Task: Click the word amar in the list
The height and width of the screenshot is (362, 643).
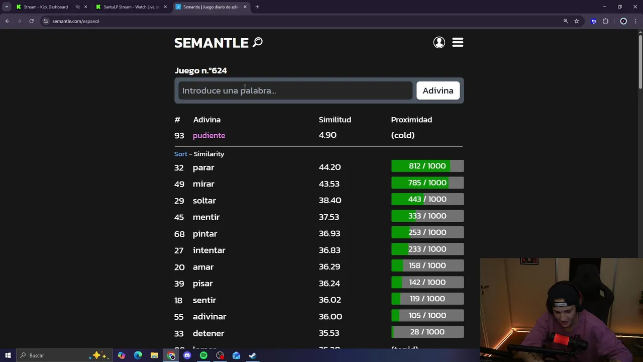Action: [203, 267]
